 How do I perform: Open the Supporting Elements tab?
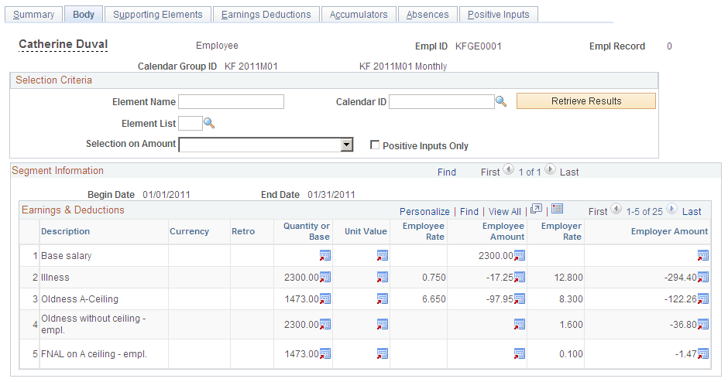pos(158,15)
